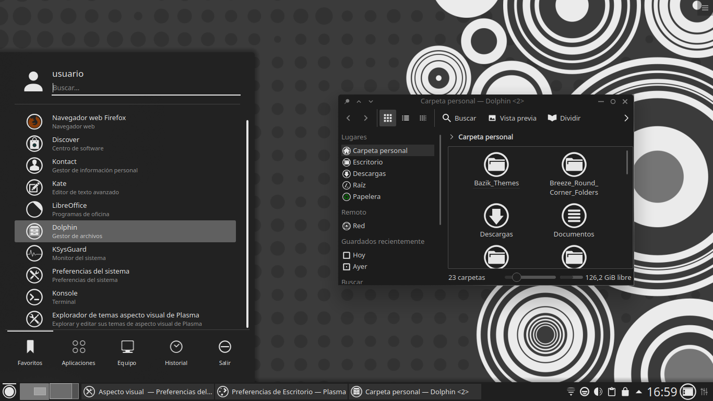
Task: Launch Navegador web Firefox from the favorites
Action: 125,122
